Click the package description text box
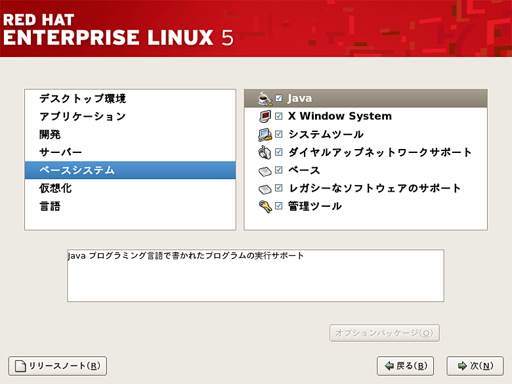 pos(255,276)
